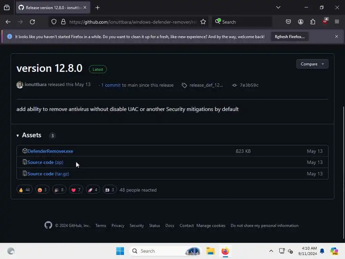This screenshot has height=259, width=345.
Task: Open ionuttbara profile link
Action: coord(35,84)
